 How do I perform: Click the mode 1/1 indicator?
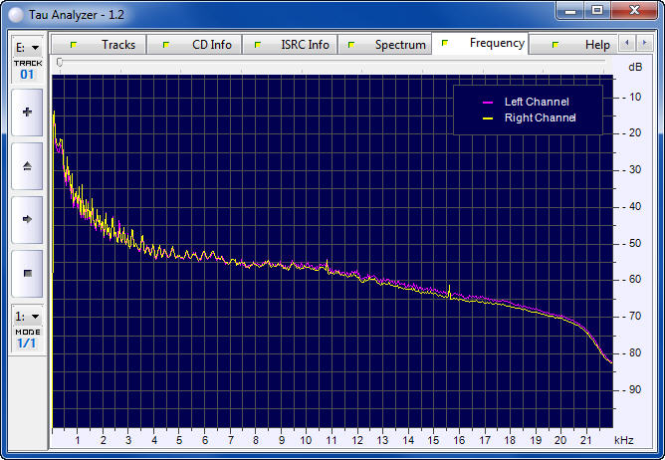coord(27,344)
